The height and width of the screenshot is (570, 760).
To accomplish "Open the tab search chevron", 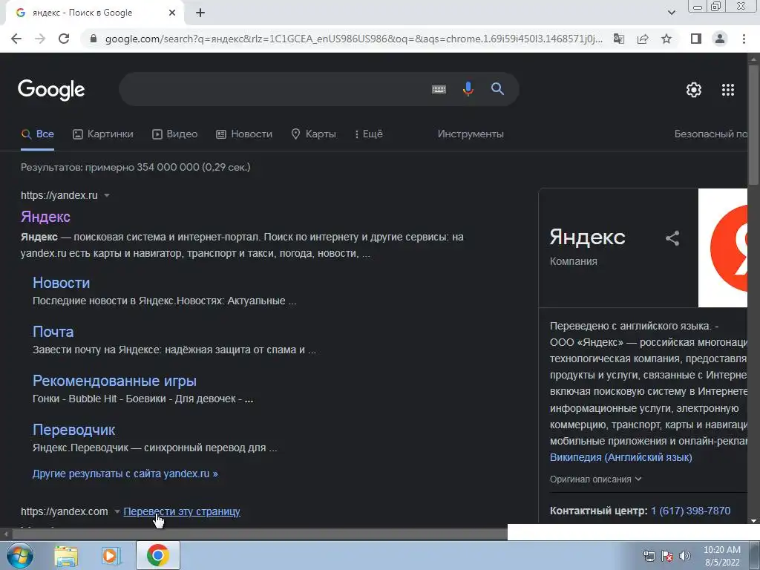I will point(671,13).
